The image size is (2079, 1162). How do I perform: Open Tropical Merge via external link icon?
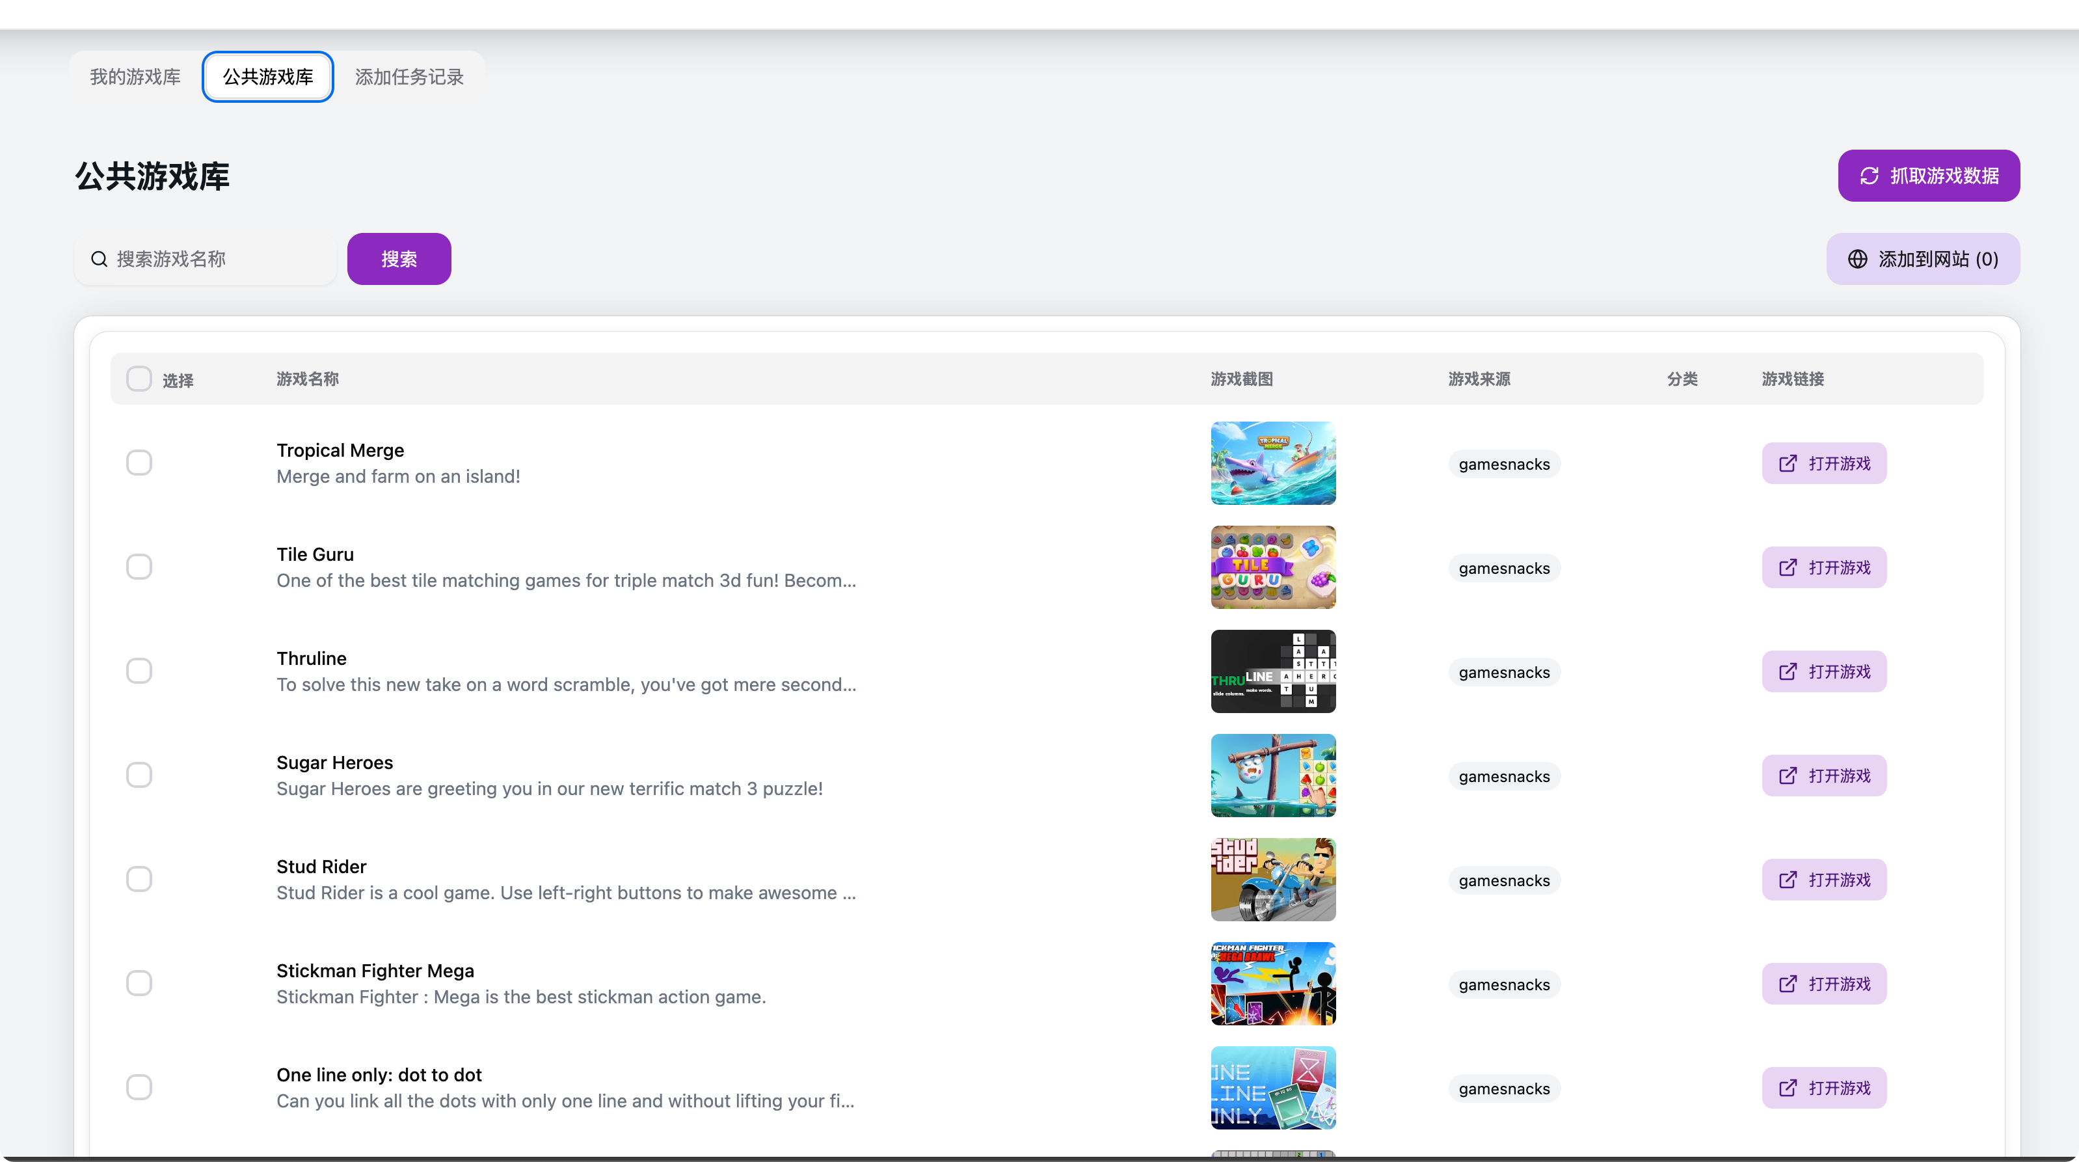click(1788, 463)
